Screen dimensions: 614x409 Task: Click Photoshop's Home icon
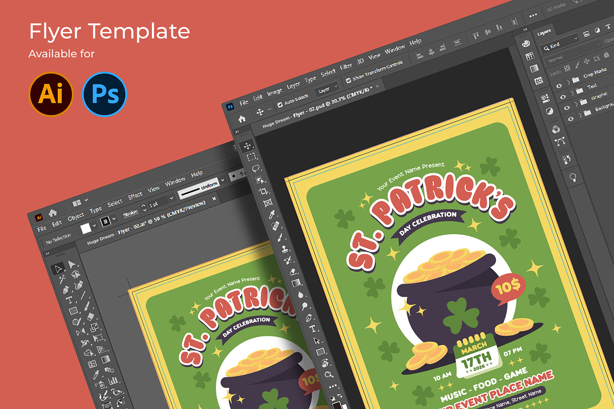coord(242,119)
